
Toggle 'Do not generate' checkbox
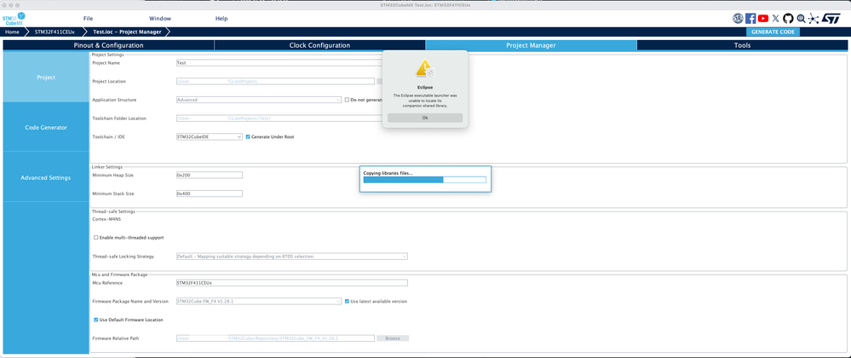pyautogui.click(x=347, y=100)
